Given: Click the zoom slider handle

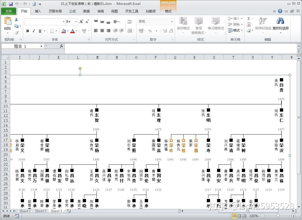Looking at the screenshot, I should point(278,216).
